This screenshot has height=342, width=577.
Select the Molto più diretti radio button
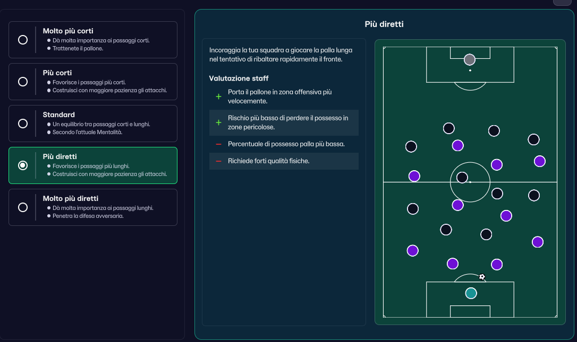(x=23, y=207)
